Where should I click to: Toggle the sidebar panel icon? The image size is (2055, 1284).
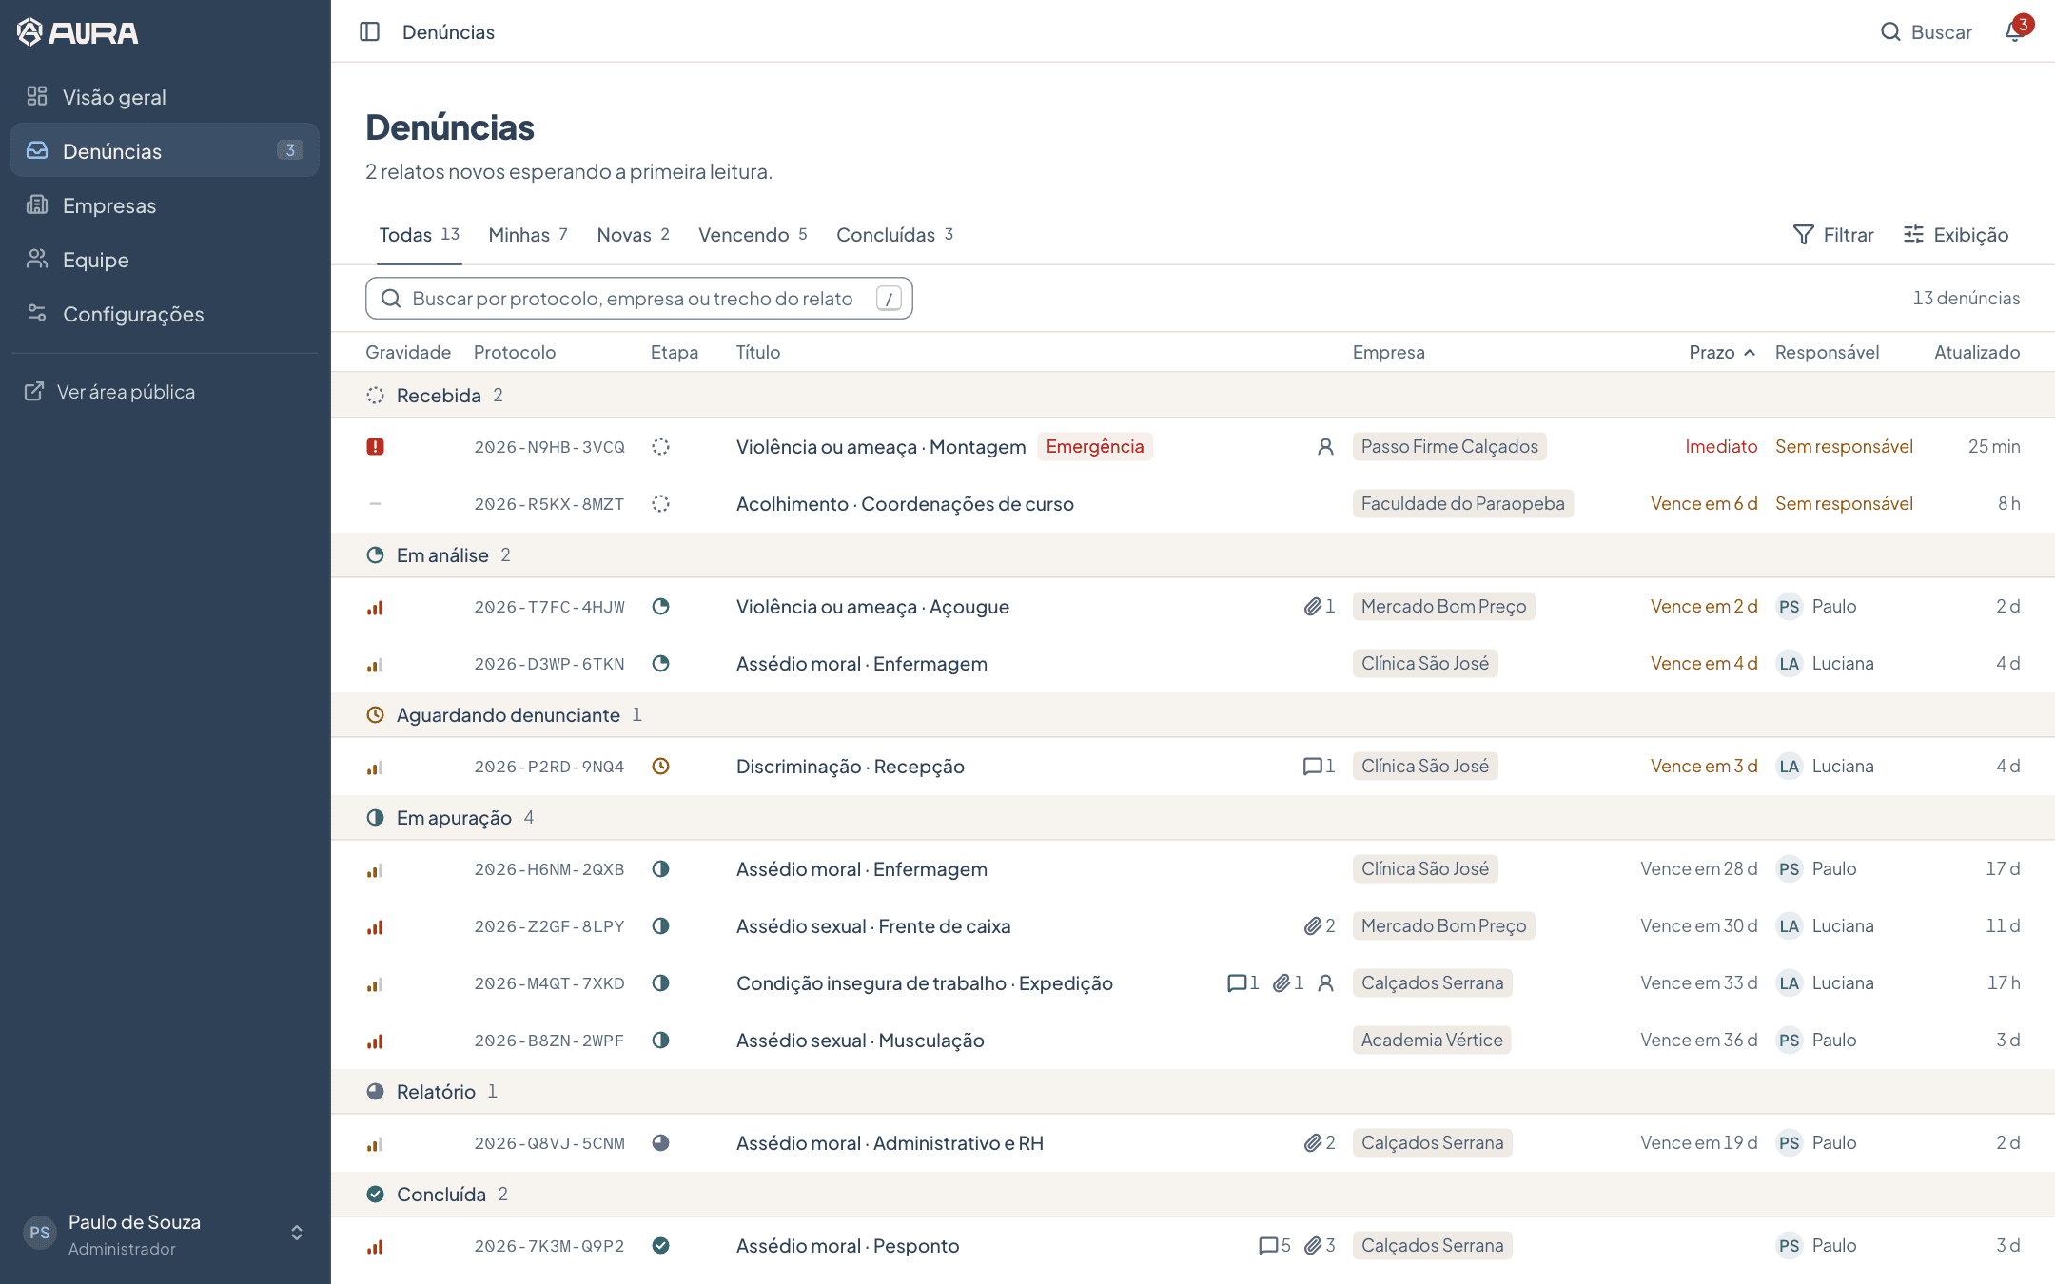pos(370,31)
